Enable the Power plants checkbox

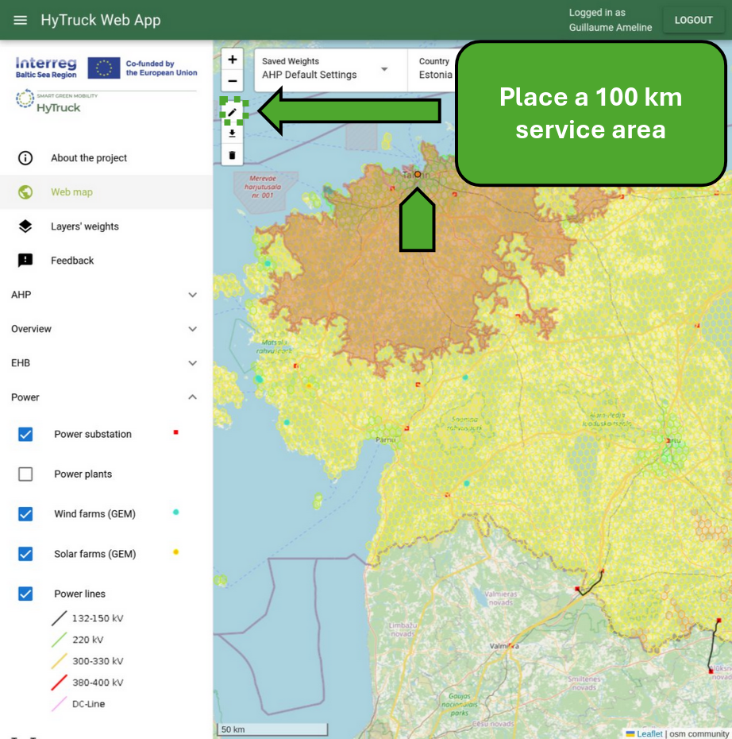[x=25, y=474]
